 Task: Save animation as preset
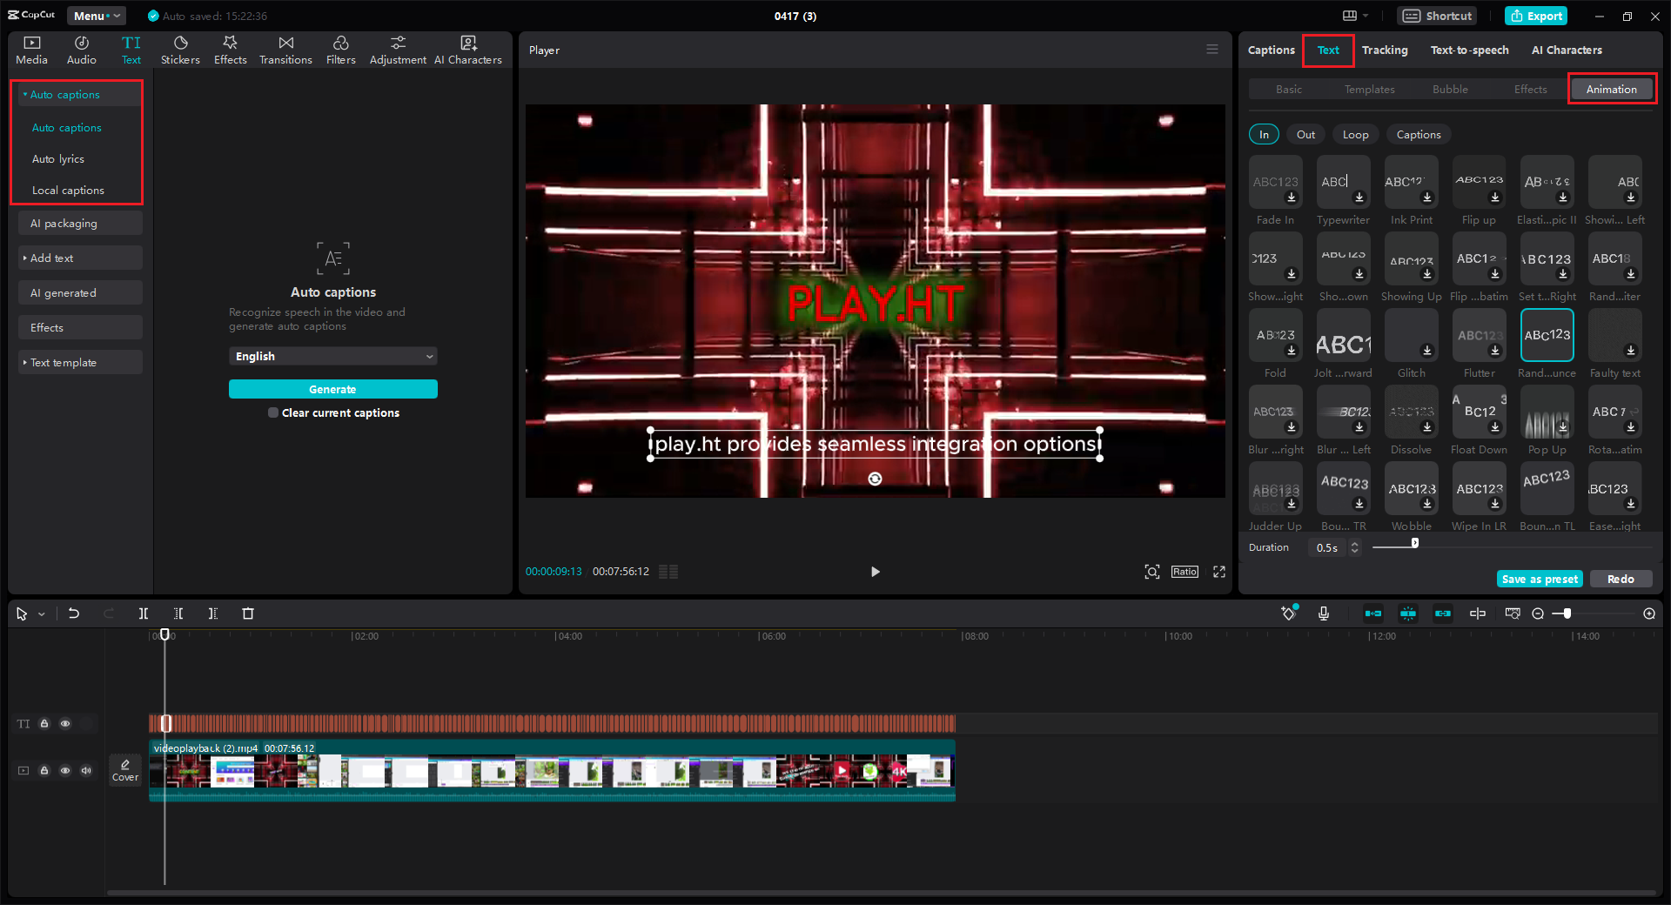click(1539, 579)
